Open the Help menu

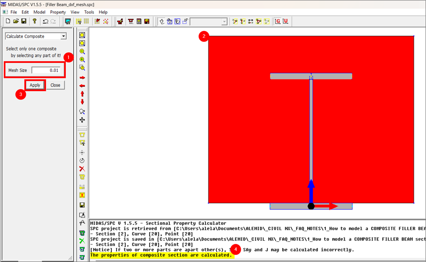(x=103, y=12)
